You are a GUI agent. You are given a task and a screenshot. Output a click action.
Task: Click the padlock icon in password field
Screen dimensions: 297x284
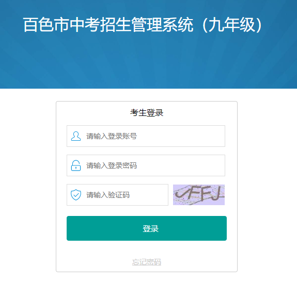click(76, 165)
